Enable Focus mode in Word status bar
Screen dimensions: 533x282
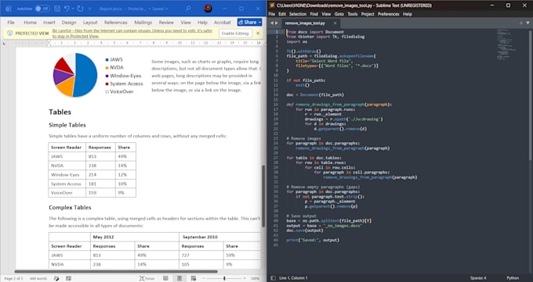(147, 279)
